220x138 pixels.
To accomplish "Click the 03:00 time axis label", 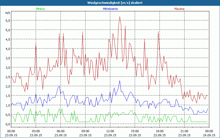I will pyautogui.click(x=36, y=131).
